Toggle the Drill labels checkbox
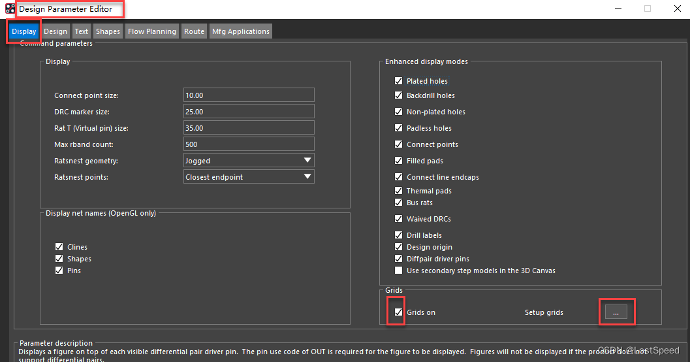This screenshot has height=362, width=690. tap(398, 235)
